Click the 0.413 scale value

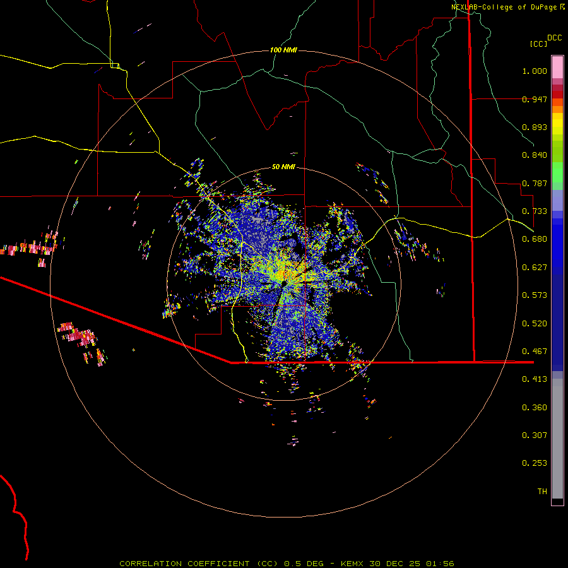click(x=535, y=379)
